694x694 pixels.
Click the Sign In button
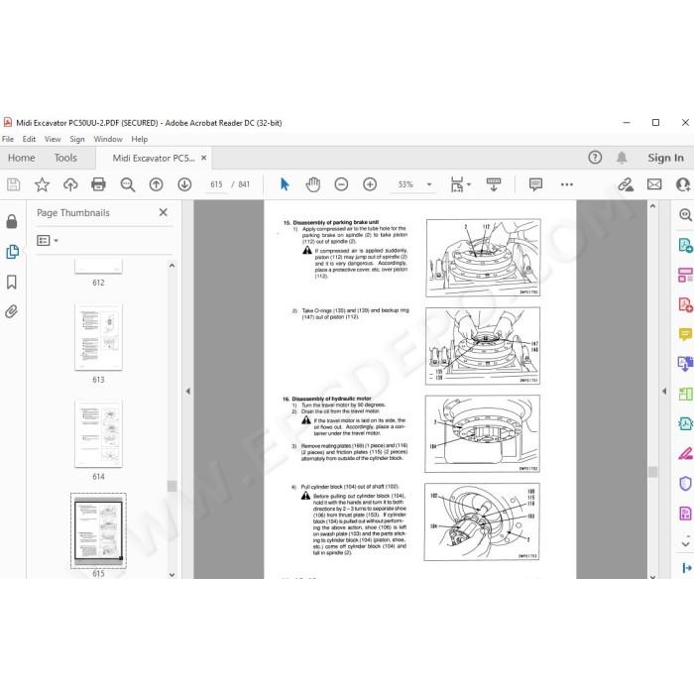pyautogui.click(x=665, y=158)
